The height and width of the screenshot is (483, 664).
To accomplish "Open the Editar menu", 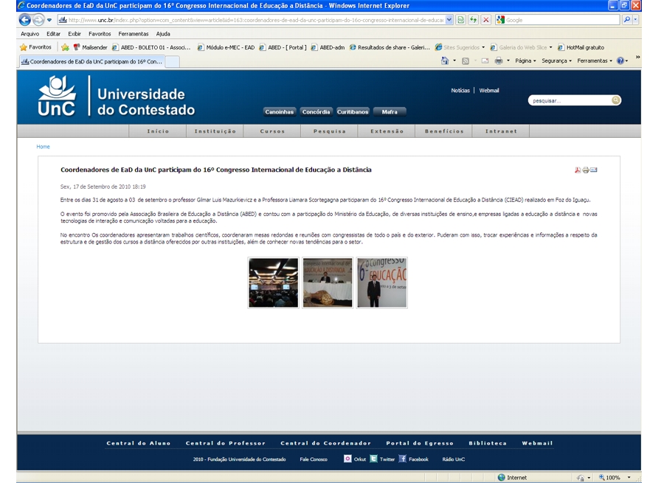I will 53,34.
